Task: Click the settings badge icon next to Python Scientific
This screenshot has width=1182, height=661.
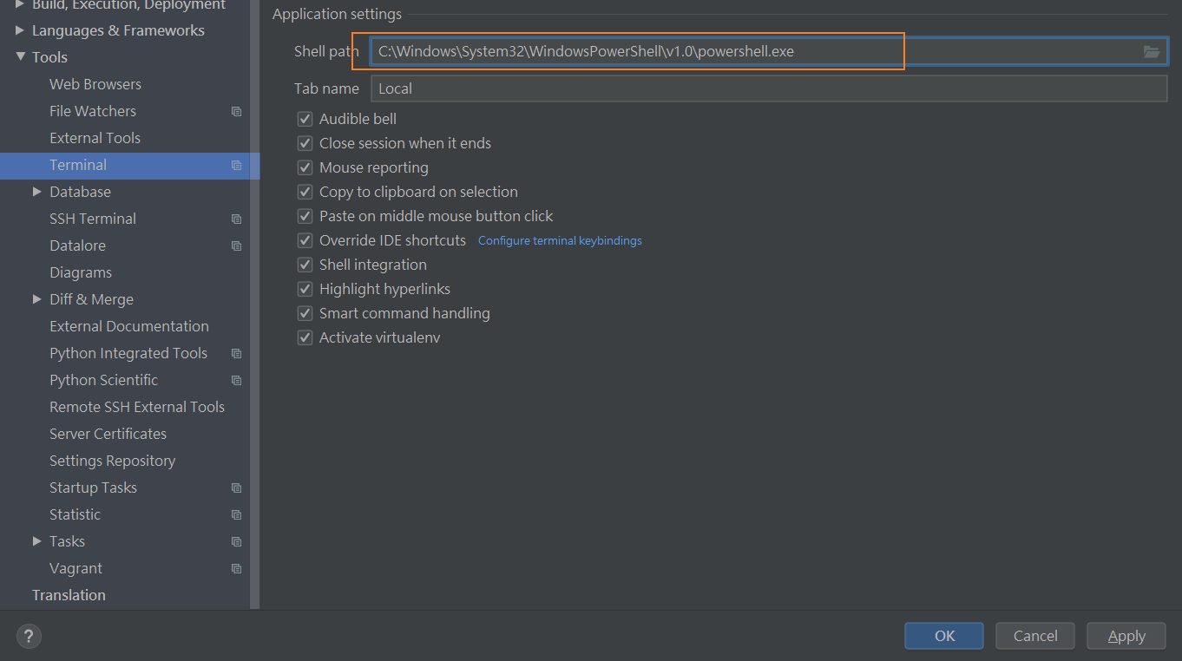Action: [x=236, y=379]
